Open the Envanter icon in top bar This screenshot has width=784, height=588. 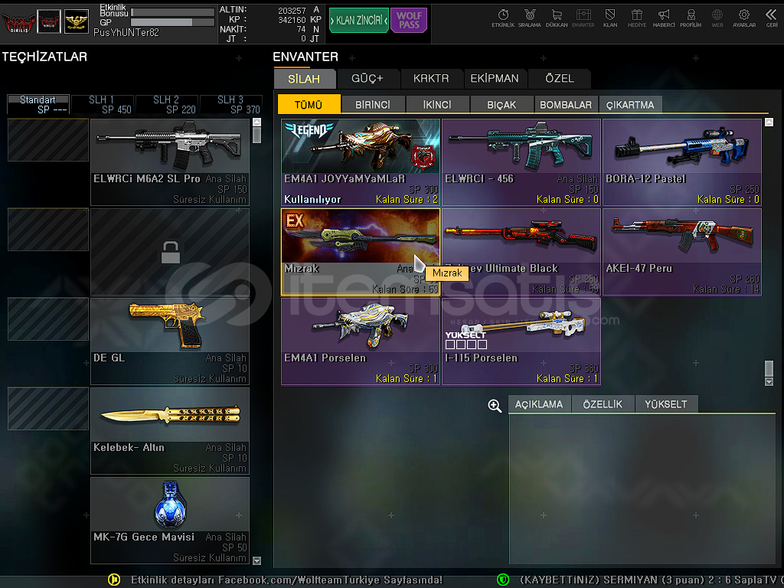pos(583,18)
